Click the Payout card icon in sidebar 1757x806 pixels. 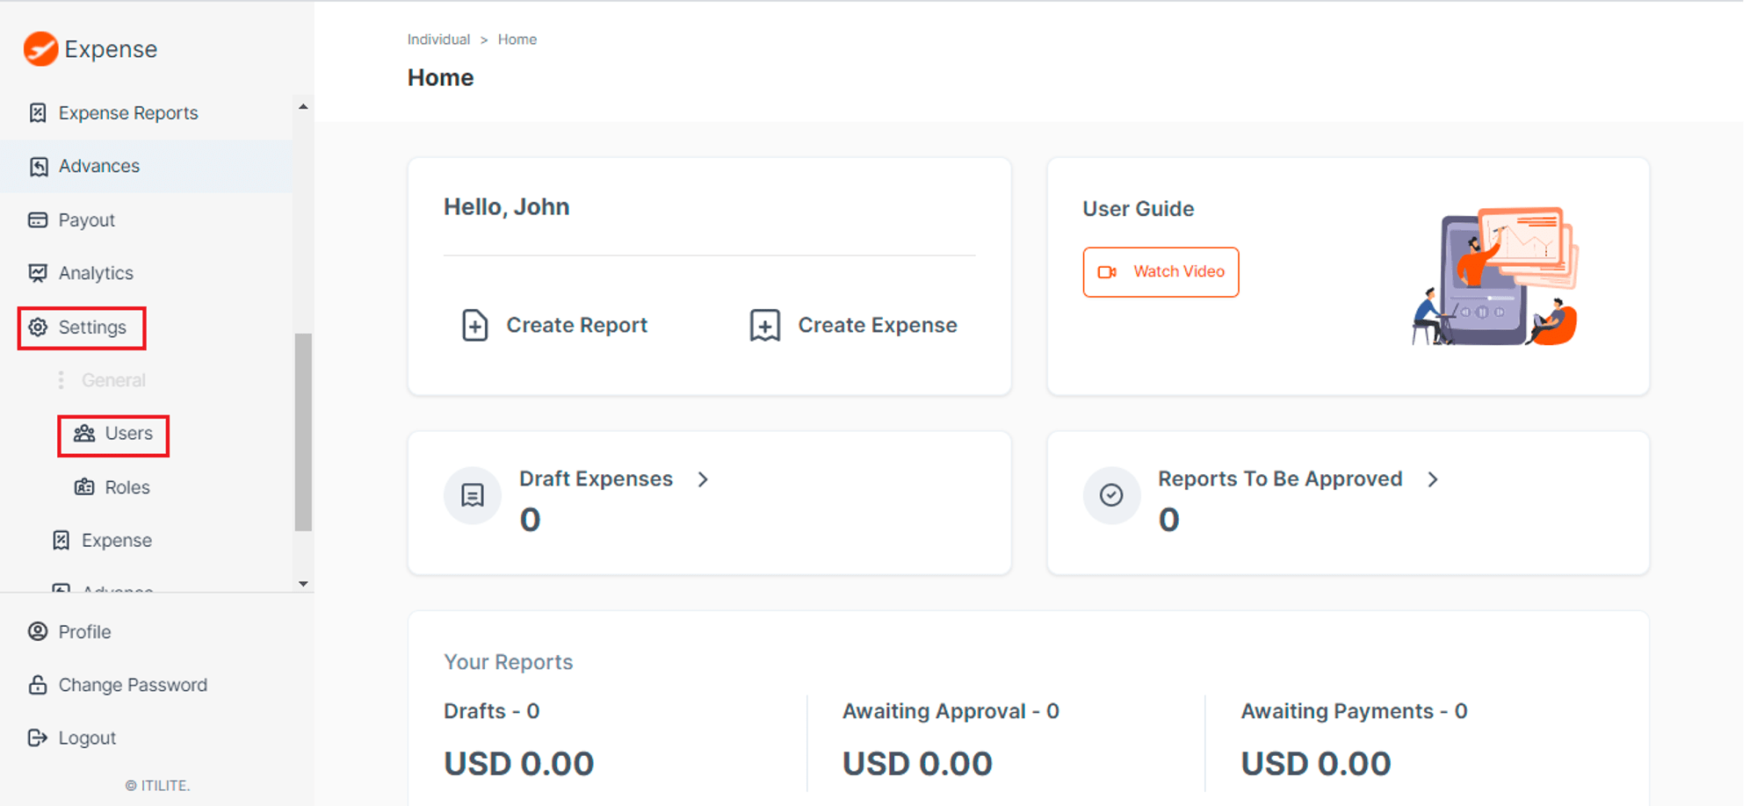[38, 219]
